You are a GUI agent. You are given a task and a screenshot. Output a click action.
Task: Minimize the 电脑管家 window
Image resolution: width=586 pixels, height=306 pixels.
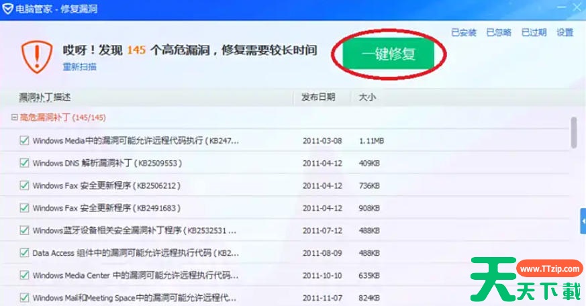tap(561, 7)
